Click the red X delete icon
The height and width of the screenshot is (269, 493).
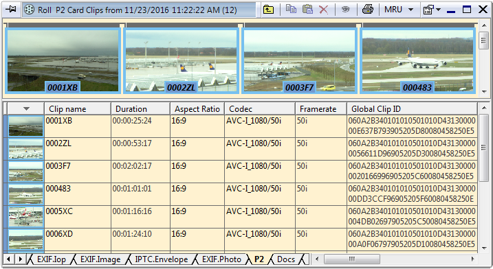(324, 10)
